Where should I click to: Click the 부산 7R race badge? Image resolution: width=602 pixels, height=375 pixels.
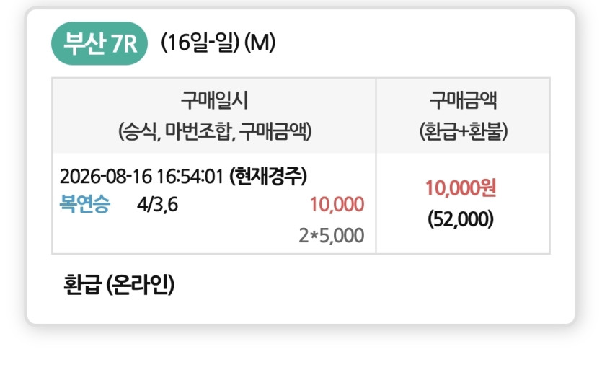(99, 43)
